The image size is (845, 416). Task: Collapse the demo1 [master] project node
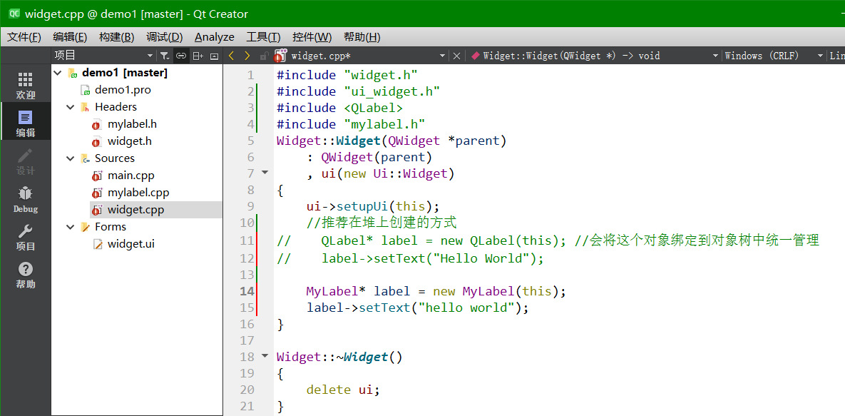click(58, 73)
